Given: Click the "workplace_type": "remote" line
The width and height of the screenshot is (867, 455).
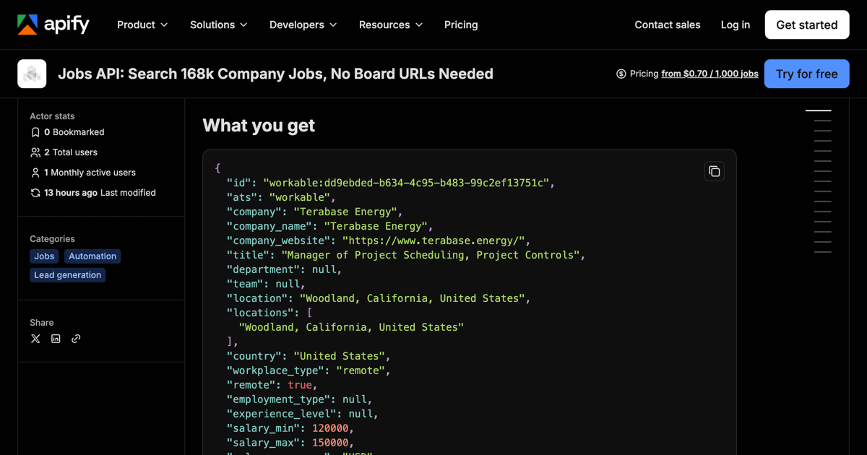Looking at the screenshot, I should coord(309,370).
